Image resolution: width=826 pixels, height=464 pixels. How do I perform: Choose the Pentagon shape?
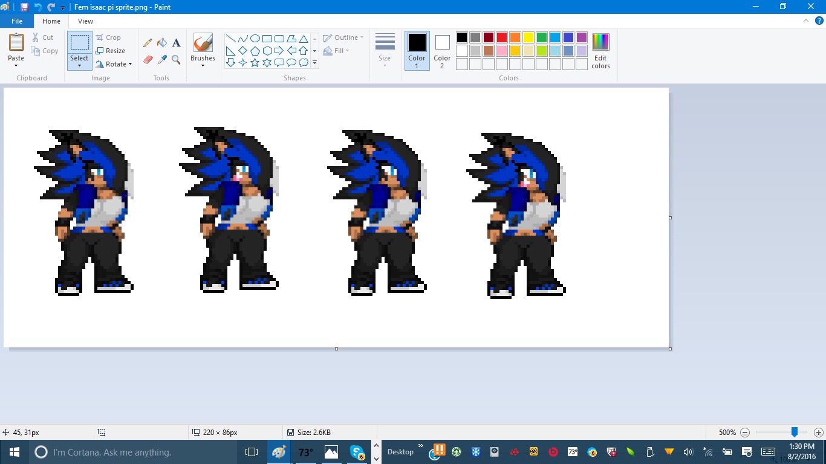coord(255,51)
